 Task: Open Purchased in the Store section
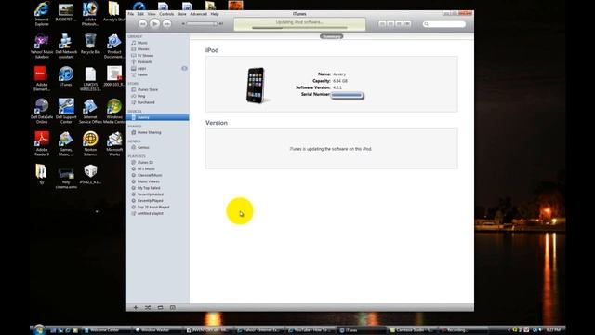(x=146, y=102)
